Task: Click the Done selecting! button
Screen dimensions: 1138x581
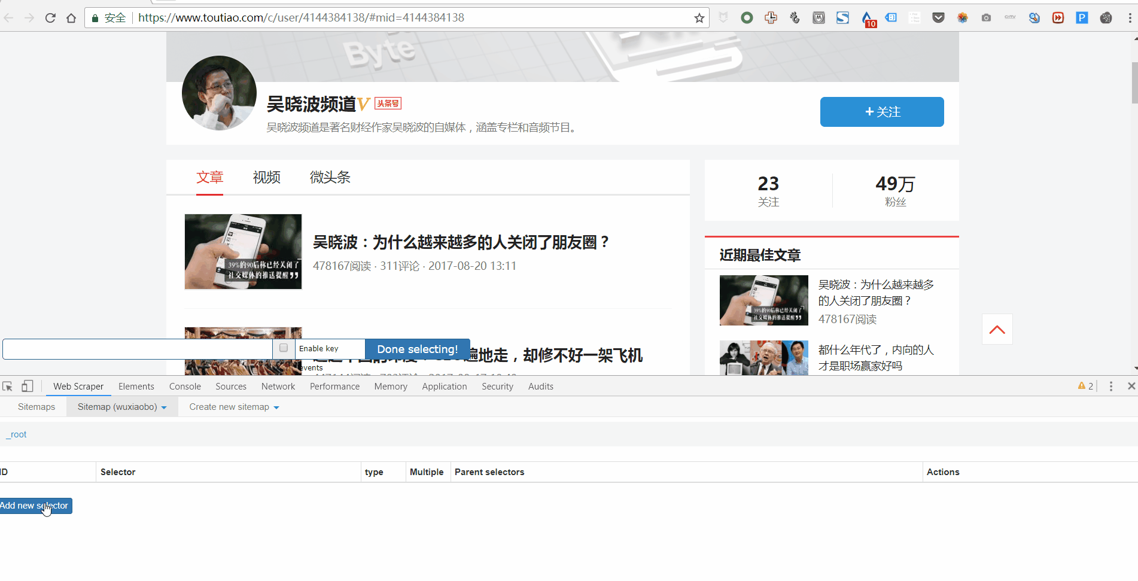Action: tap(417, 349)
